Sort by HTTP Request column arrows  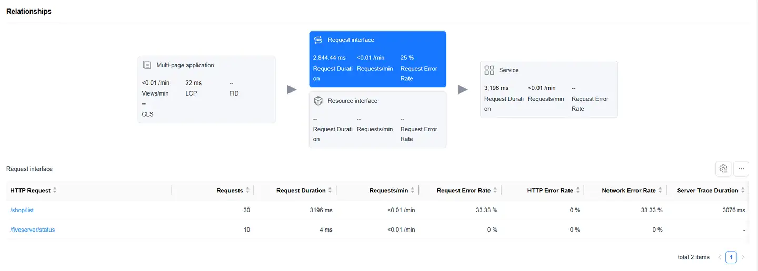[55, 191]
